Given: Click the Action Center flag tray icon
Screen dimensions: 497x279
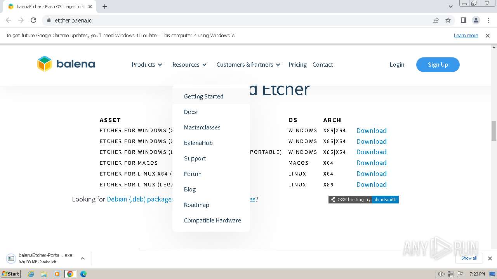Looking at the screenshot, I should 459,274.
